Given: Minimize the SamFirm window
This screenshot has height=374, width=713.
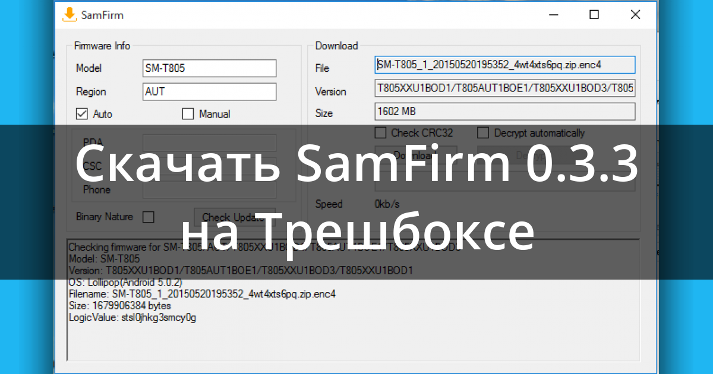Looking at the screenshot, I should pyautogui.click(x=553, y=15).
